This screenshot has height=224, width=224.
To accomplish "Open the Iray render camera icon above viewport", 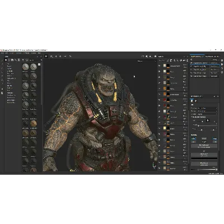I will coord(155,57).
